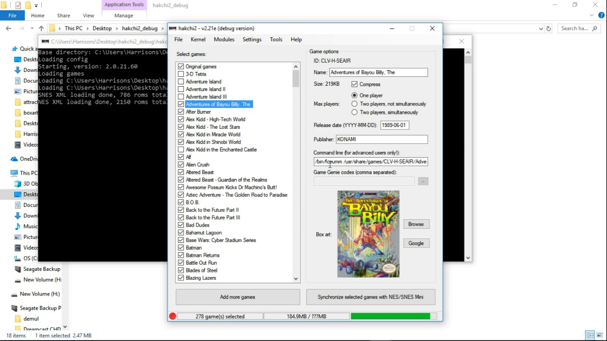Click the red connection status indicator

coord(173,316)
